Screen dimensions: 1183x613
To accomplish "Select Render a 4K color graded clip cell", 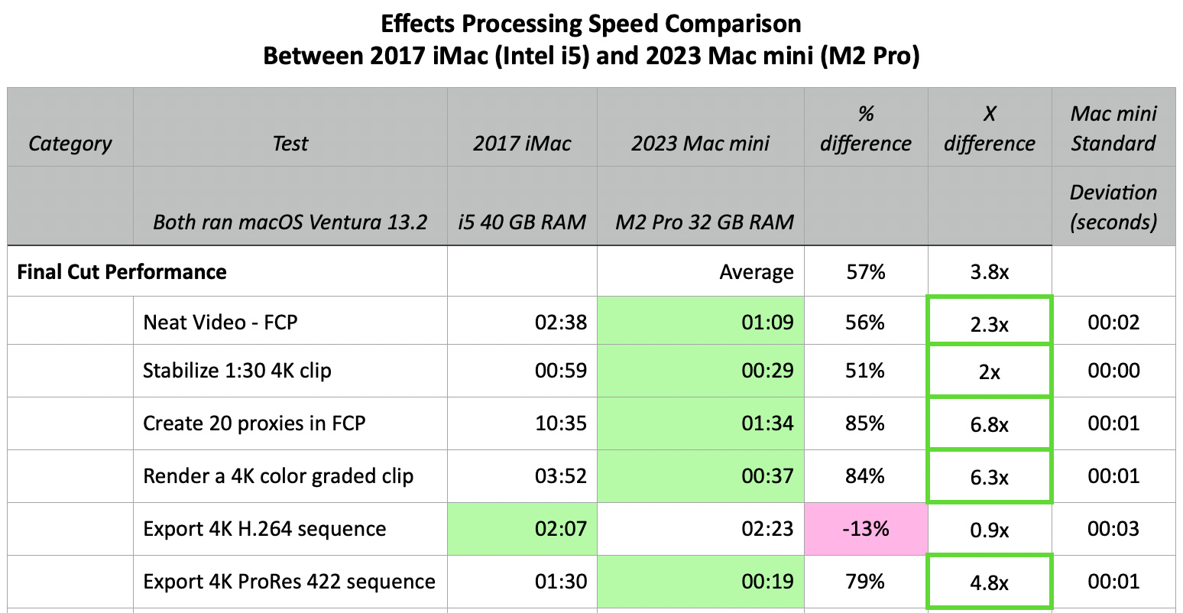I will [x=278, y=476].
